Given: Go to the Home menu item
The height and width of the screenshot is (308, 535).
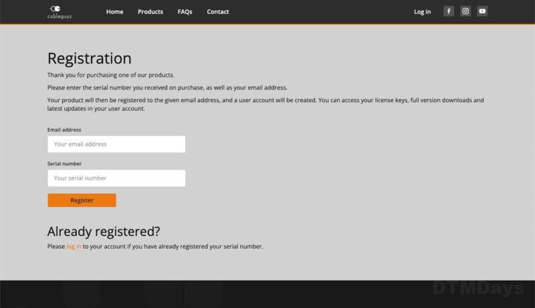Looking at the screenshot, I should (114, 12).
